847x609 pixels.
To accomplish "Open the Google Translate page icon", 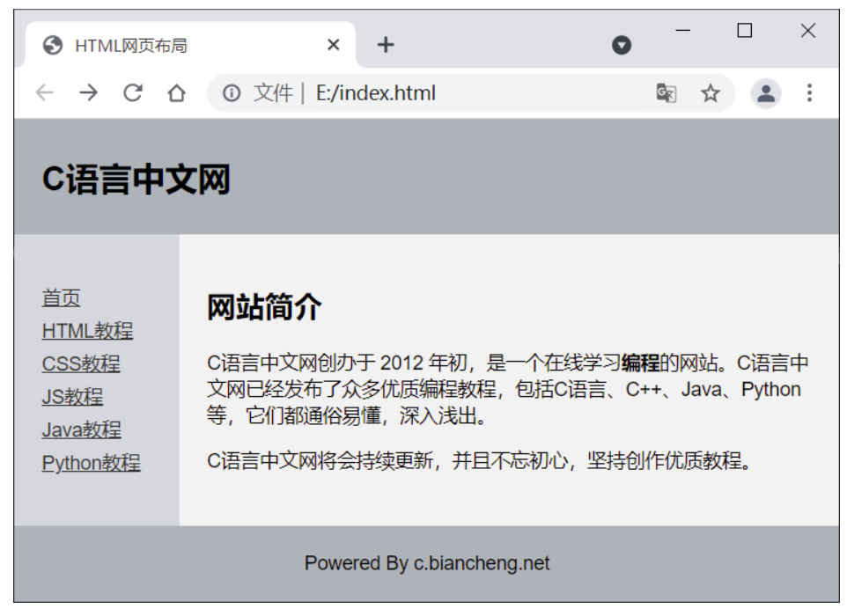I will point(666,93).
